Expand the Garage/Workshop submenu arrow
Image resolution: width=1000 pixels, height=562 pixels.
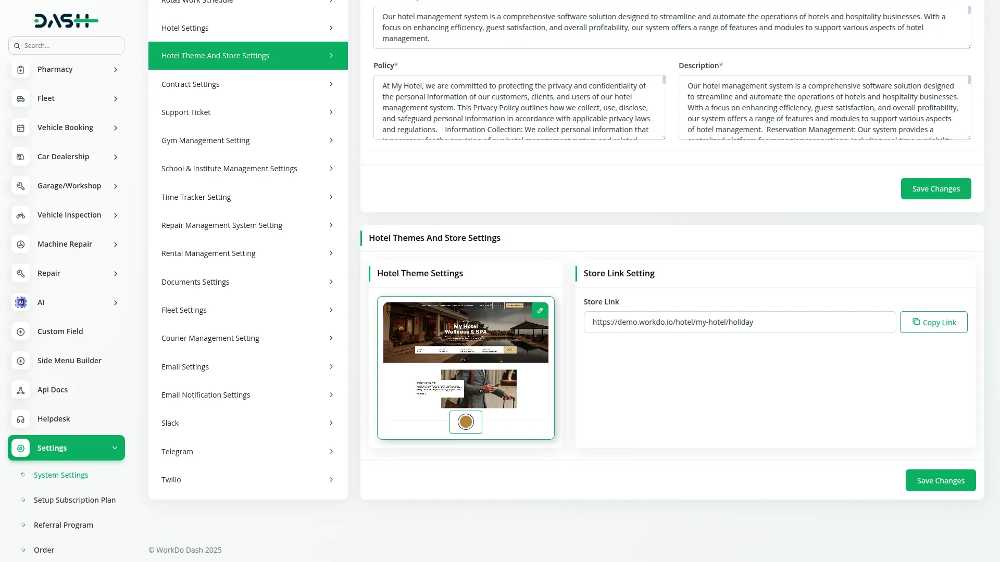click(x=116, y=186)
